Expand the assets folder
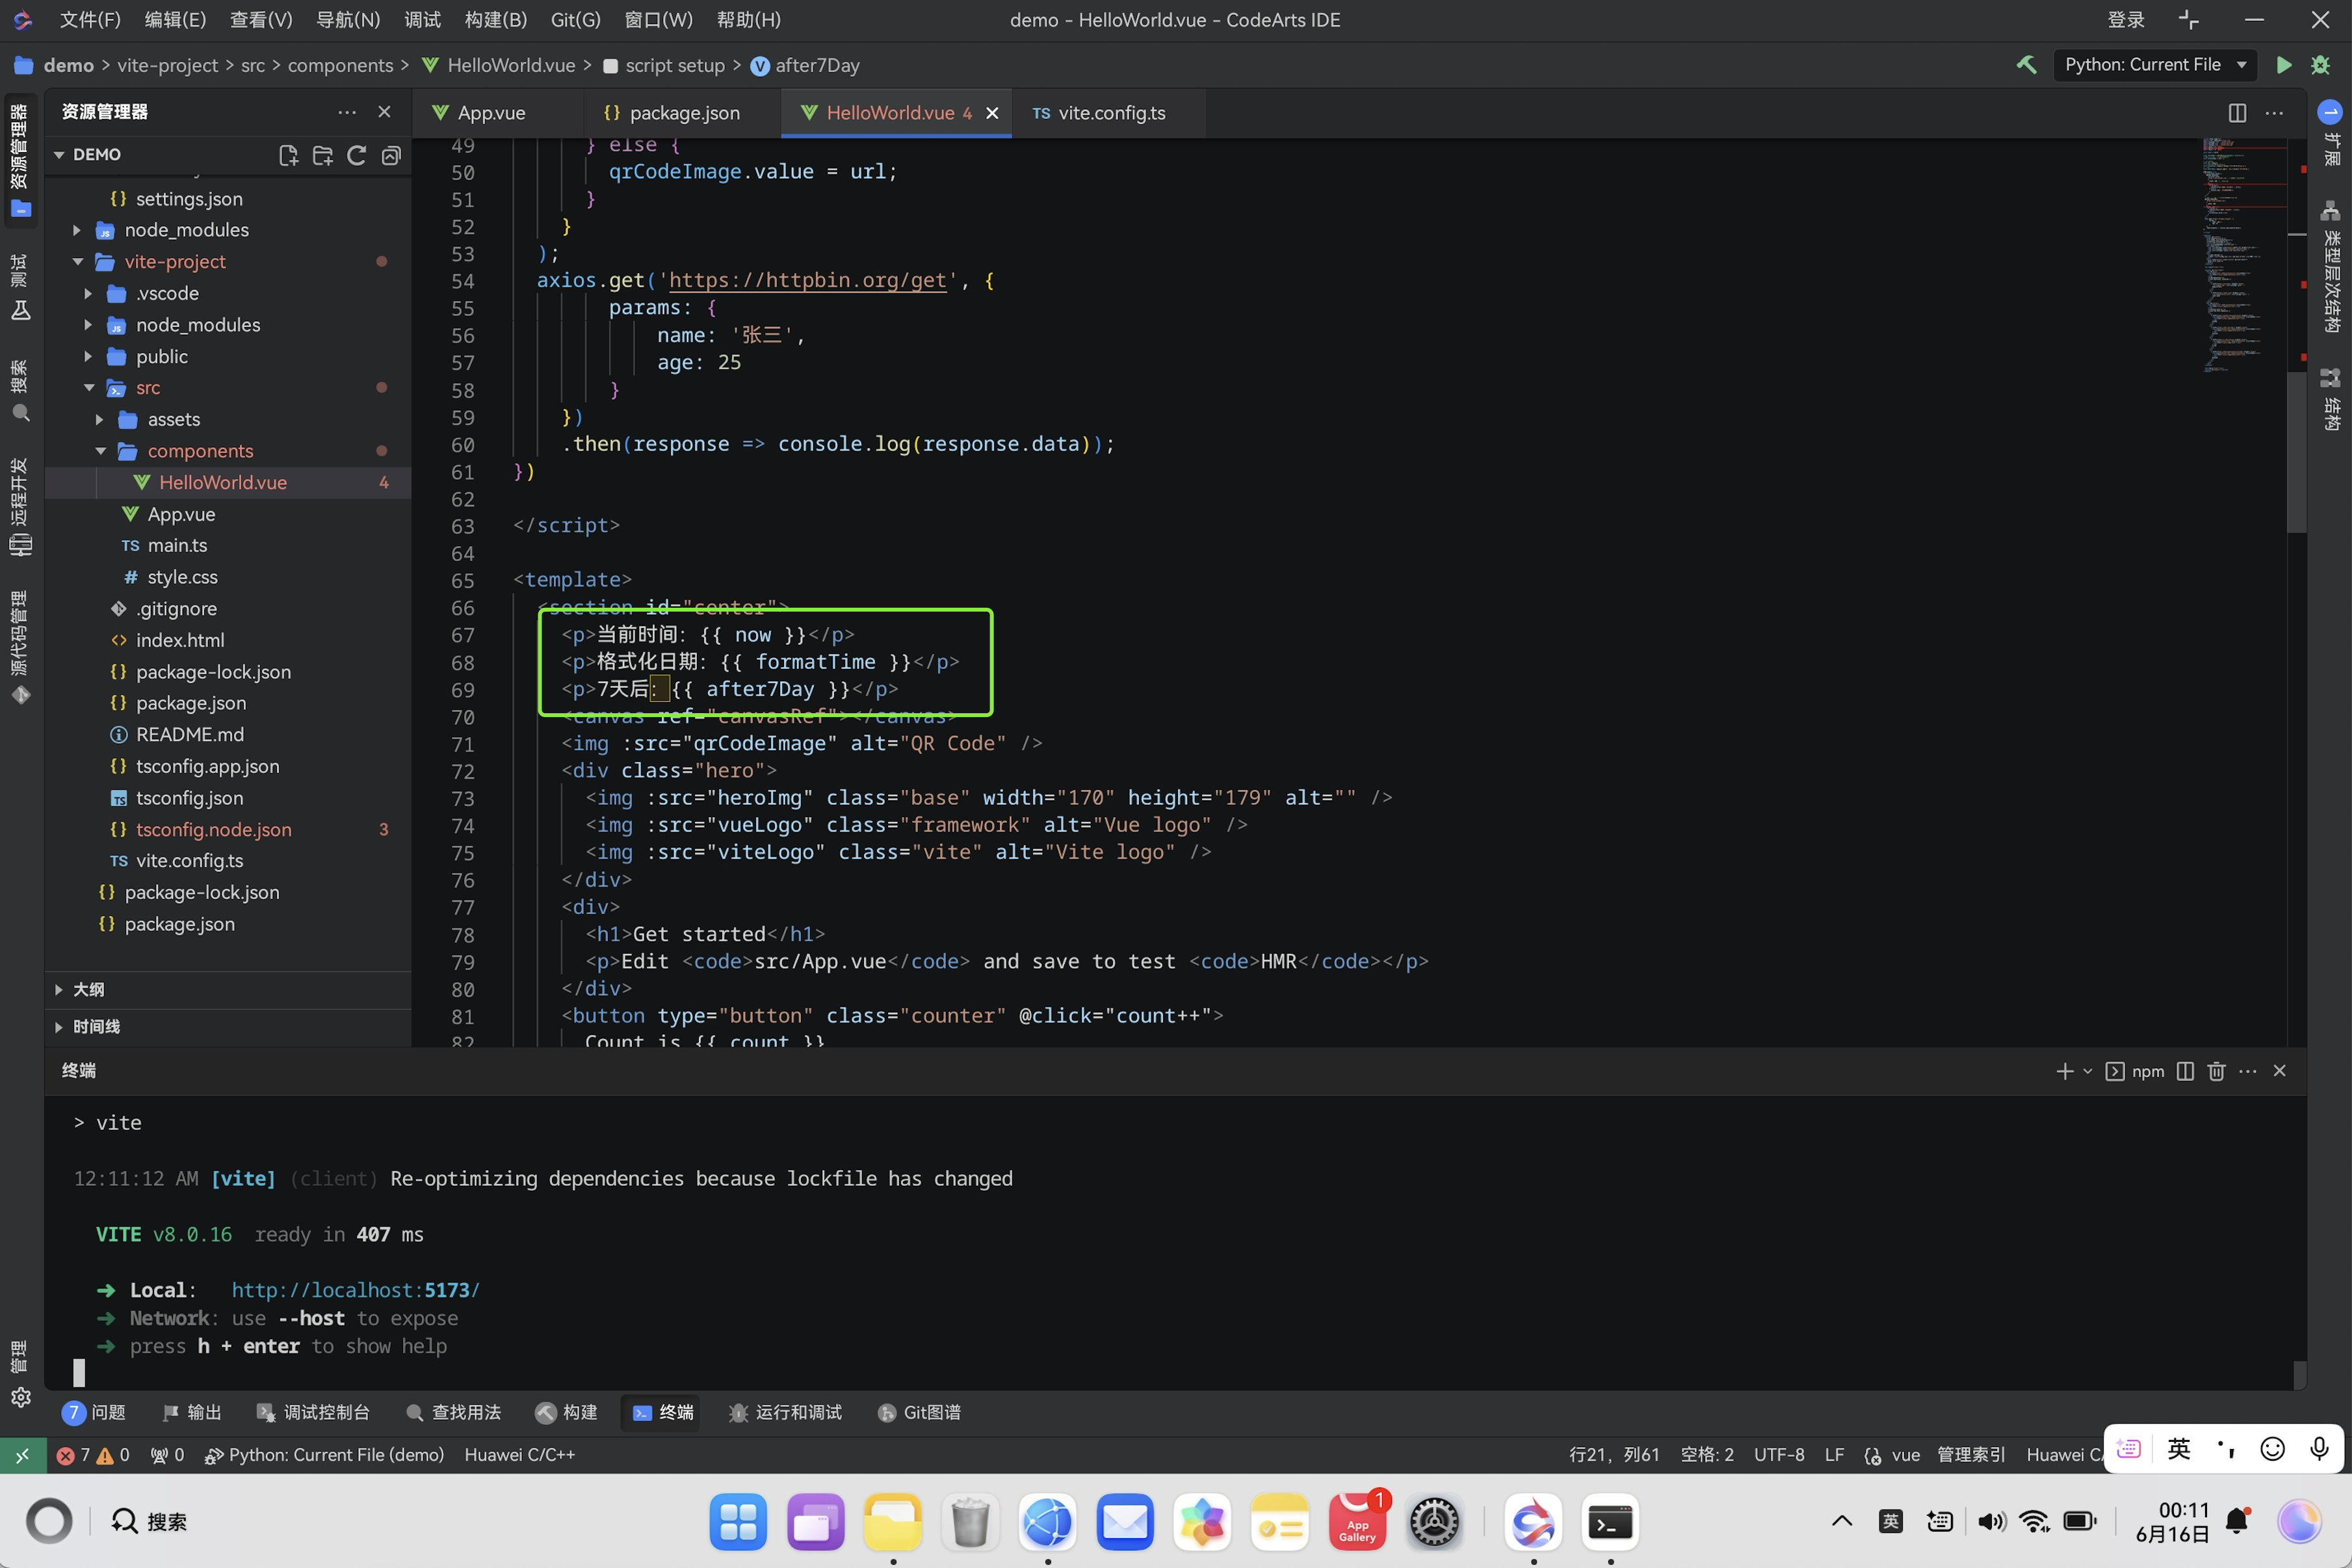Image resolution: width=2352 pixels, height=1568 pixels. pos(100,420)
